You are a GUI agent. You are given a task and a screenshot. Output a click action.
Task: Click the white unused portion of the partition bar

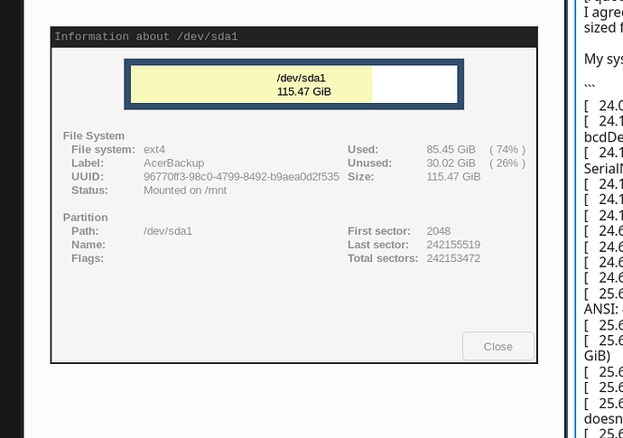click(414, 84)
